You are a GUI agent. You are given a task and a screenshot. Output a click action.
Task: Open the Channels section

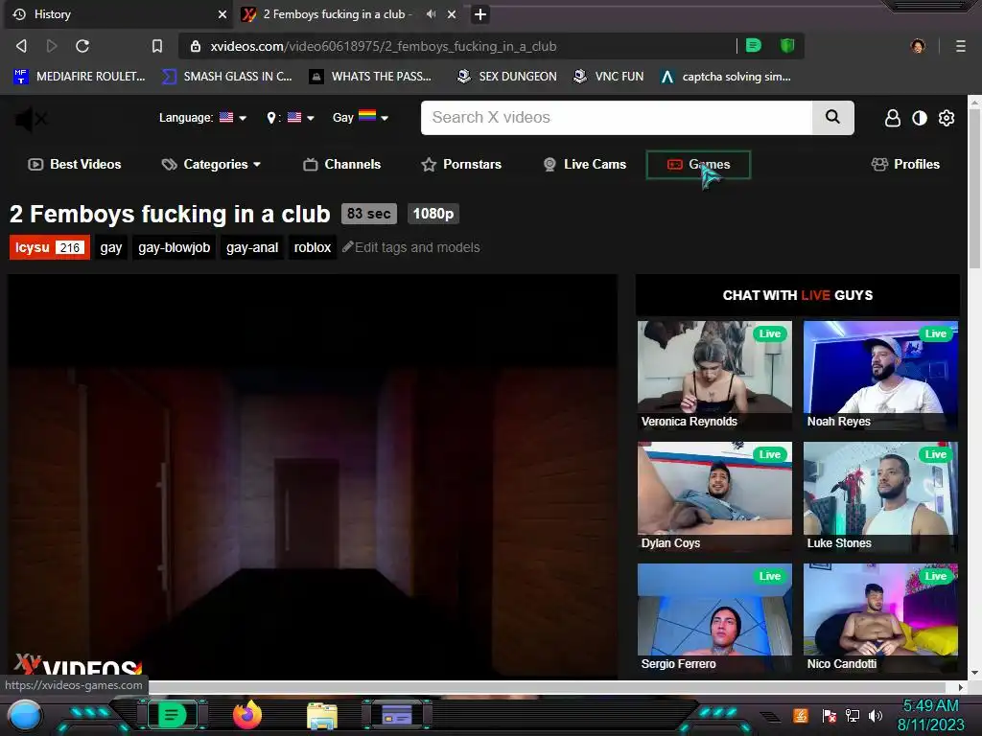(x=342, y=164)
